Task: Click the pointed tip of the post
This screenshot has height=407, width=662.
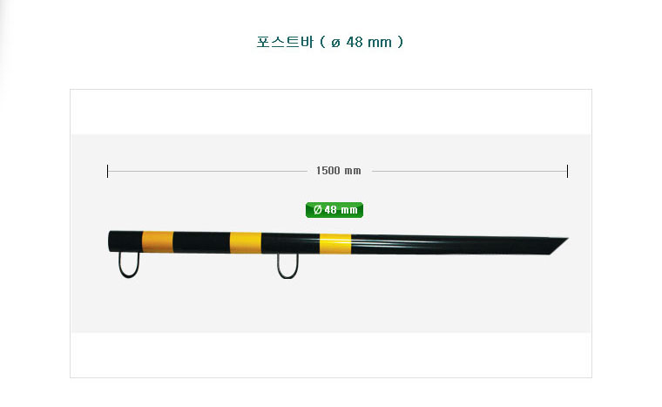Action: [x=558, y=246]
